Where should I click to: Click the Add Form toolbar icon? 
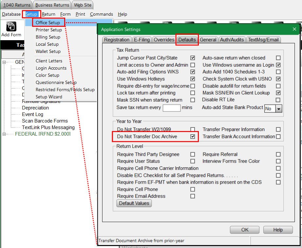(x=11, y=27)
